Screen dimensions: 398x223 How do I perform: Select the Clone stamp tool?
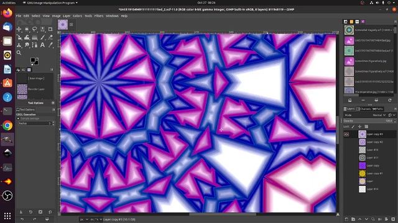tap(19, 45)
